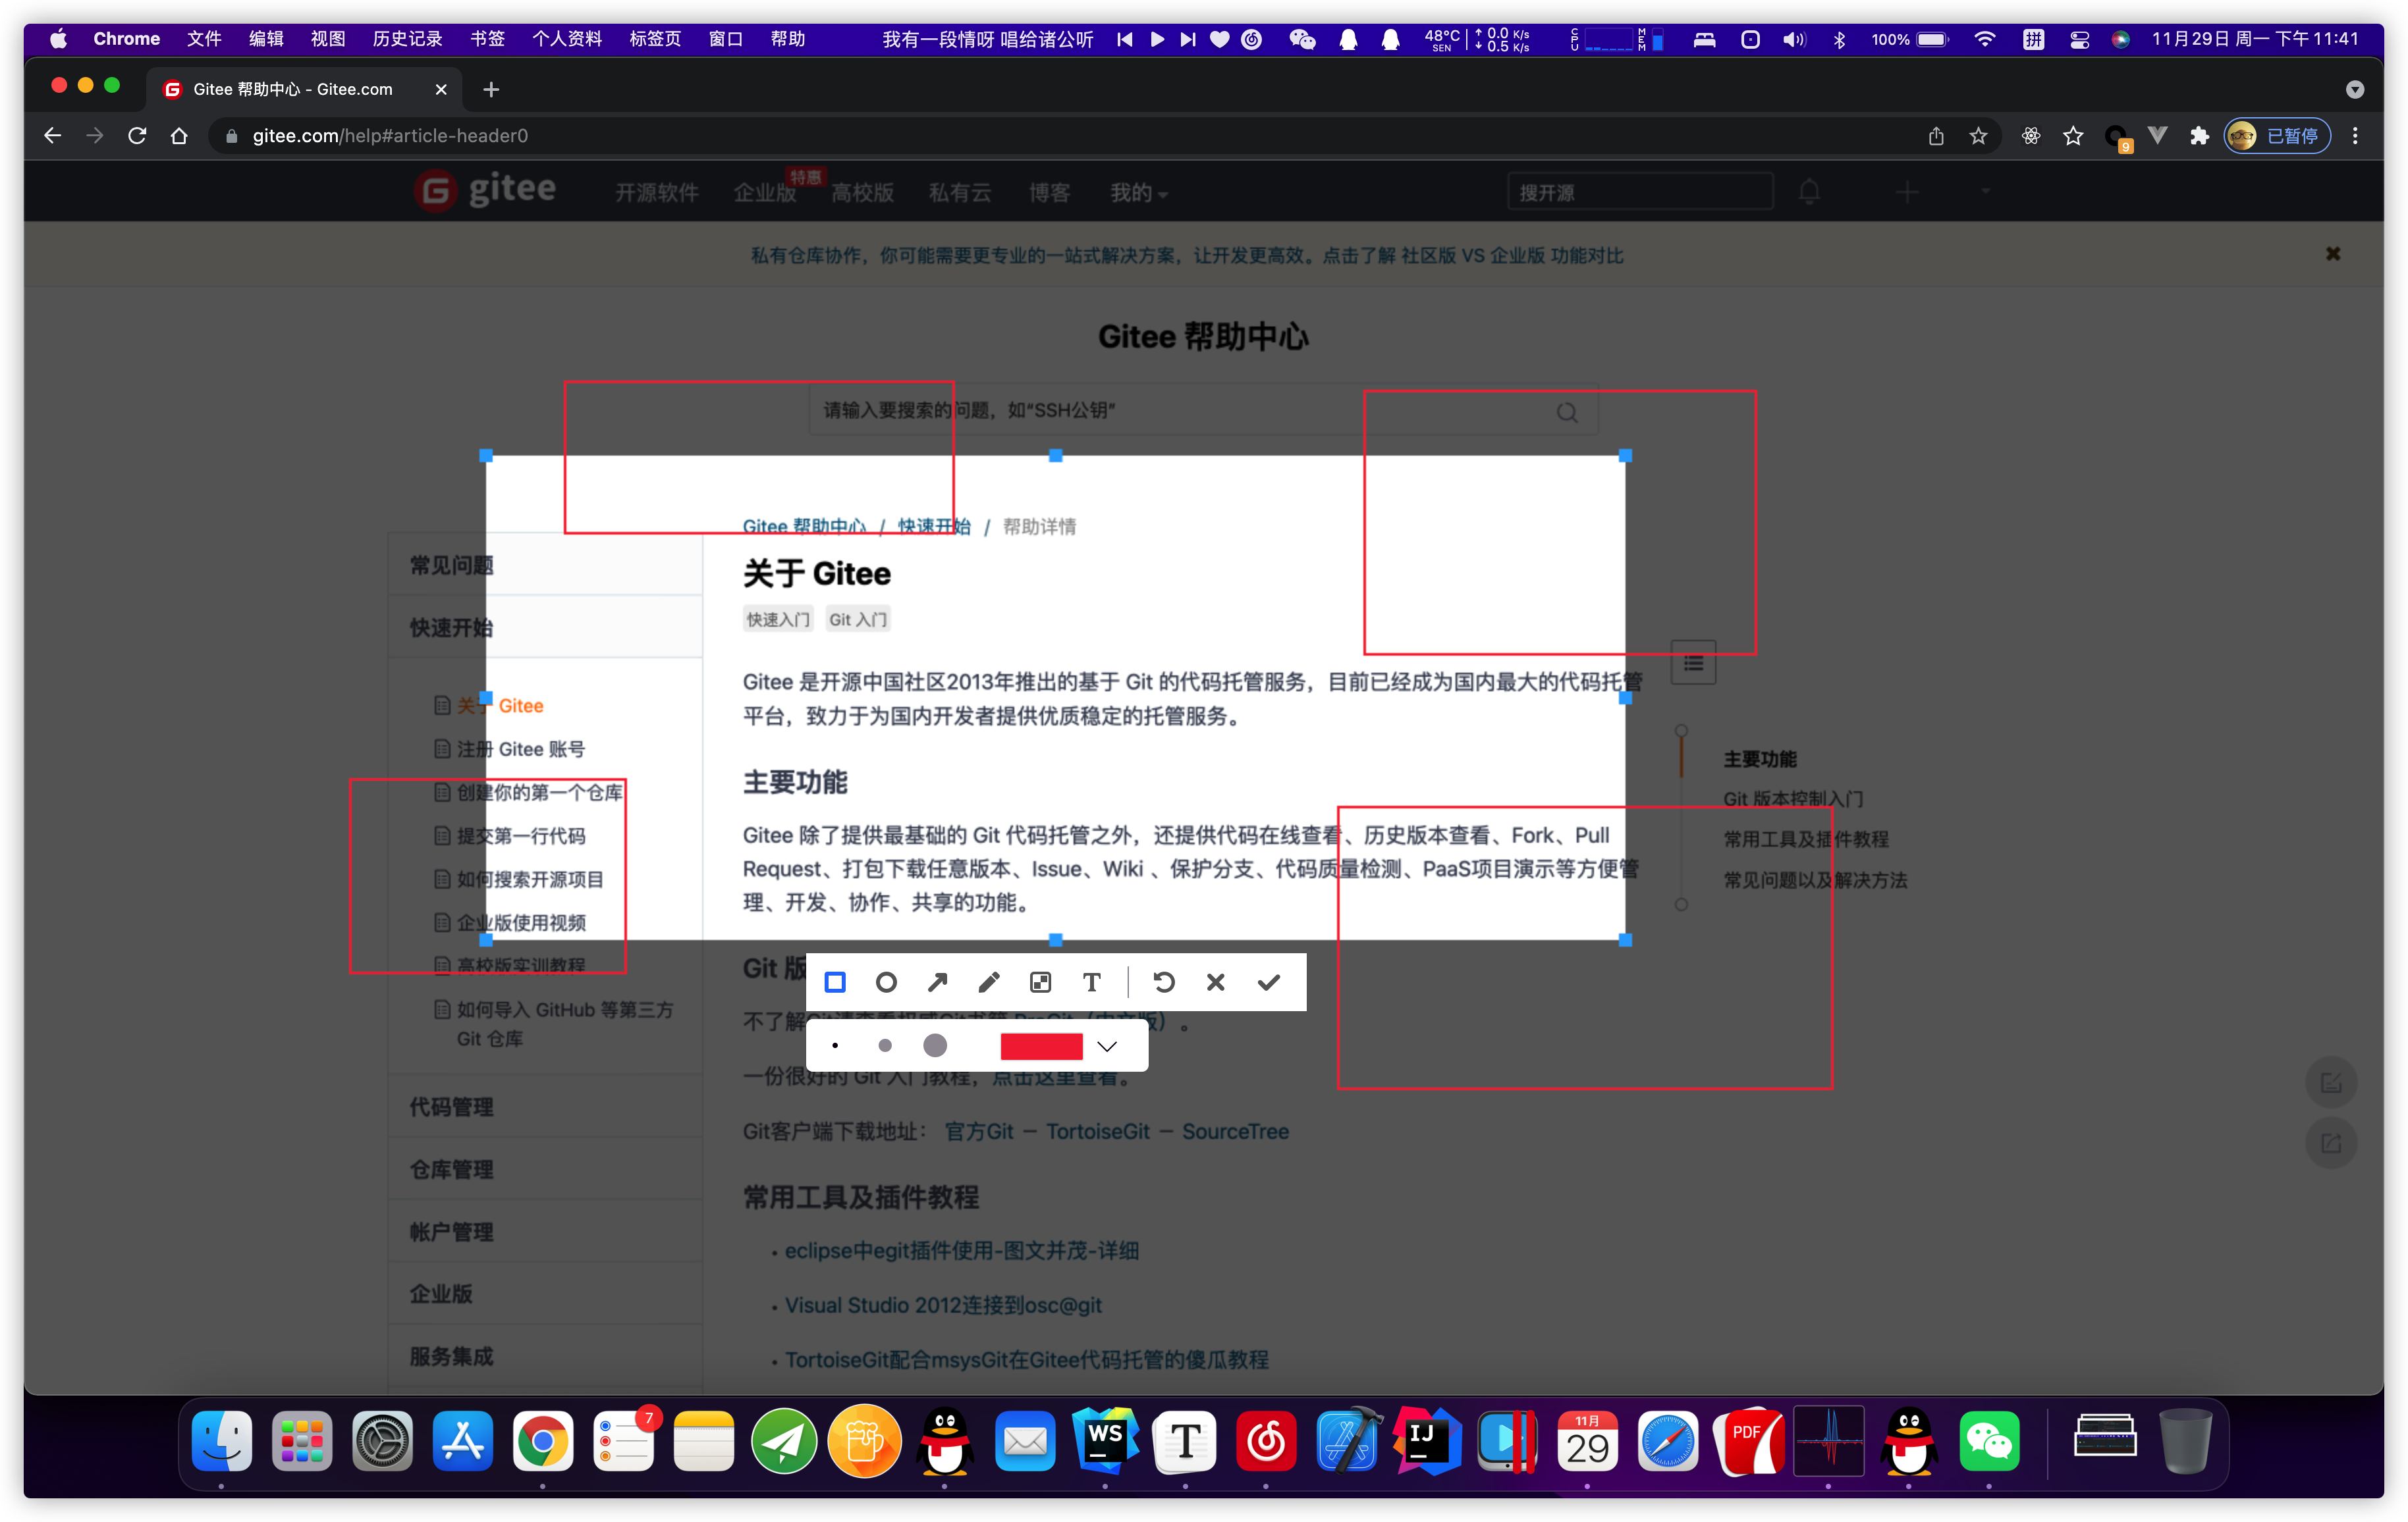Expand the 常见问题 sidebar section

(545, 565)
